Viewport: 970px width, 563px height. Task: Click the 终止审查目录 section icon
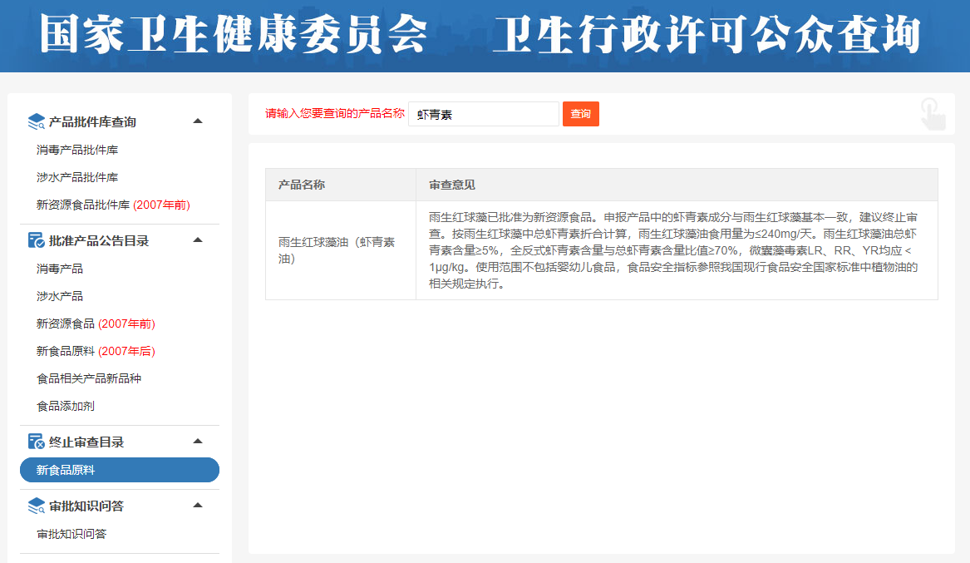37,442
